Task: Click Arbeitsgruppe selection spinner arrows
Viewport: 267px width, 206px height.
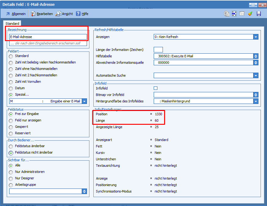Action: 85,191
